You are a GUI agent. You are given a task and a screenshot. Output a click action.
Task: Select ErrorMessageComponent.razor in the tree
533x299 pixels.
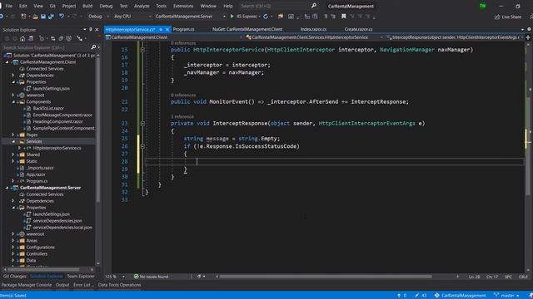[x=62, y=115]
